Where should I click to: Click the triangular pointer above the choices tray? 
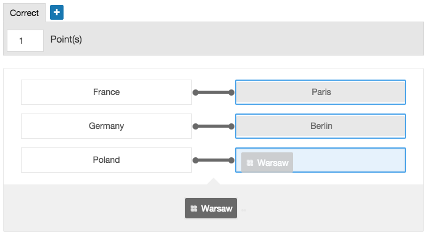[x=213, y=181]
